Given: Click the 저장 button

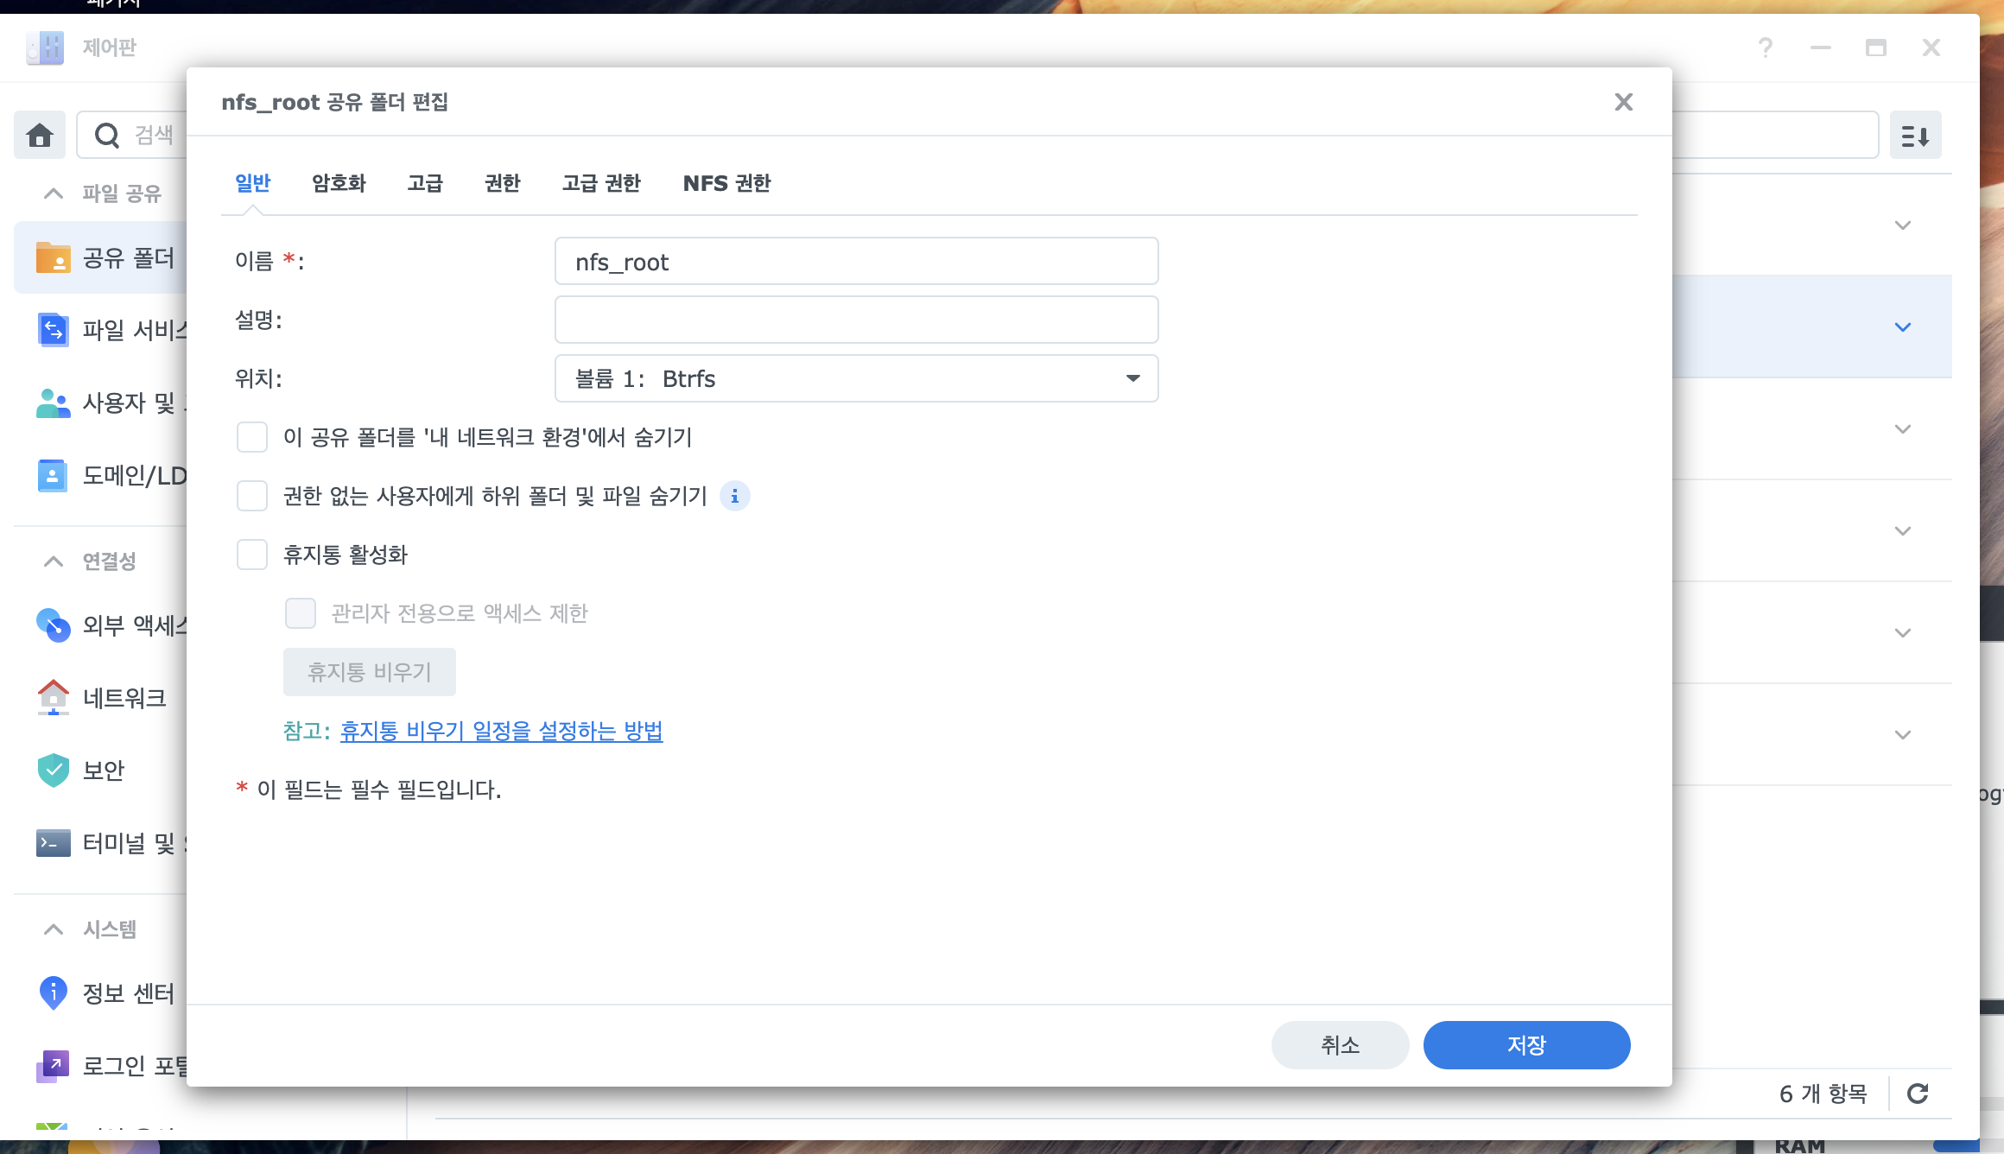Looking at the screenshot, I should (x=1526, y=1045).
